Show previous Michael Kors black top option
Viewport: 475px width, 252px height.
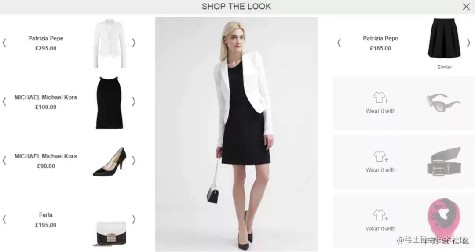[4, 102]
